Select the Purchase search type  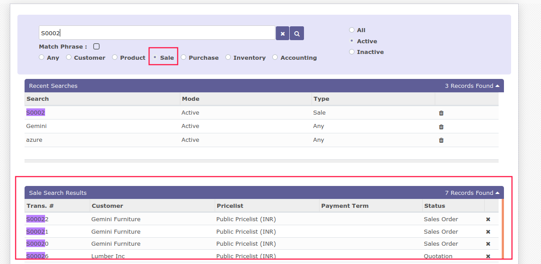click(x=183, y=57)
